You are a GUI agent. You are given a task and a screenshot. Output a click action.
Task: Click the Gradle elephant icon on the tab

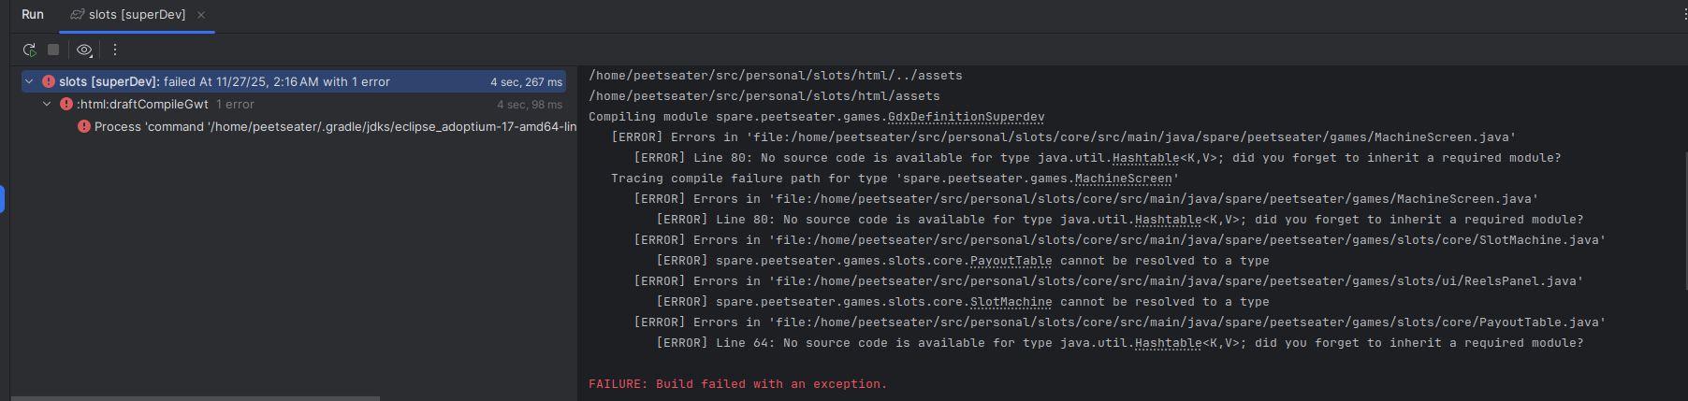point(78,14)
